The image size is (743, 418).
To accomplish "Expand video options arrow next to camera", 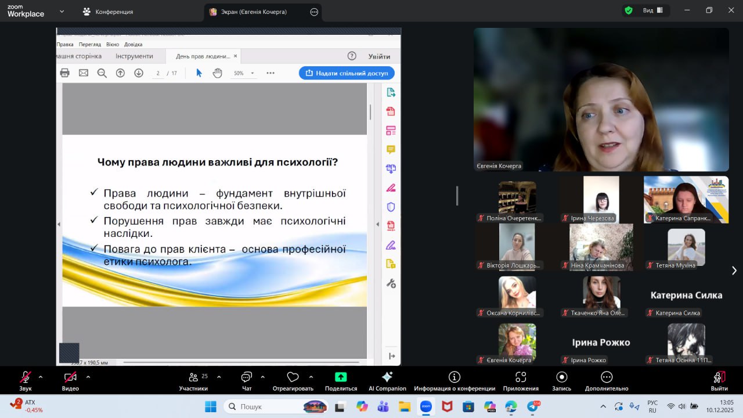I will coord(88,377).
